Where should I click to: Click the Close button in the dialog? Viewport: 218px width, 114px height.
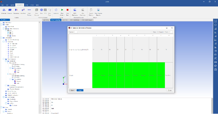(x=170, y=90)
